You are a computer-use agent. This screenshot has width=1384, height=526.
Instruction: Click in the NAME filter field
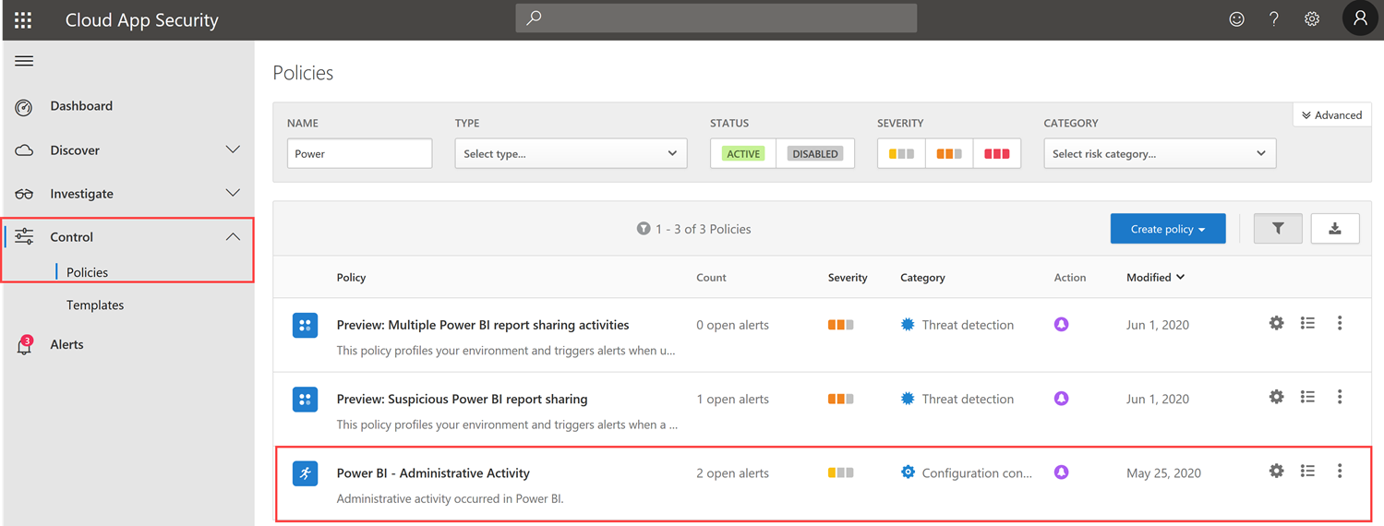359,153
